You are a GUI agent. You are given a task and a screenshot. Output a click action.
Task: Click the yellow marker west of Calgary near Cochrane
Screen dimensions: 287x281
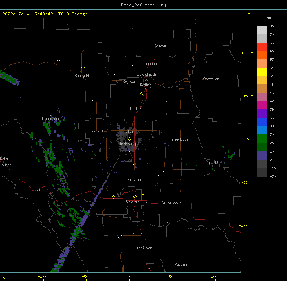pyautogui.click(x=113, y=197)
